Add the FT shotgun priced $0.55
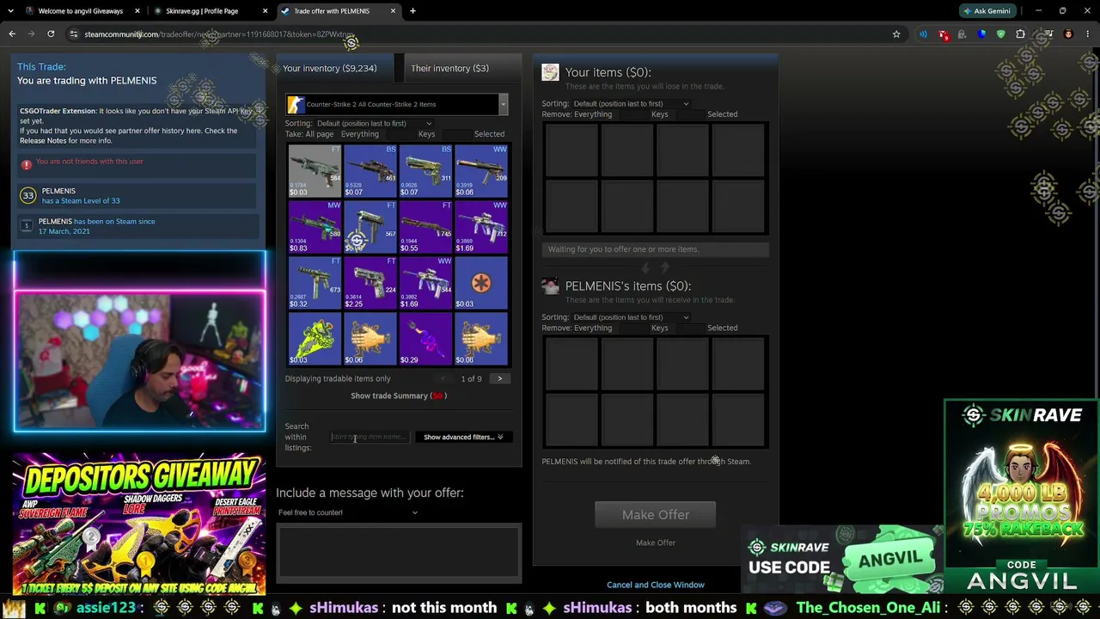1100x619 pixels. pos(425,226)
